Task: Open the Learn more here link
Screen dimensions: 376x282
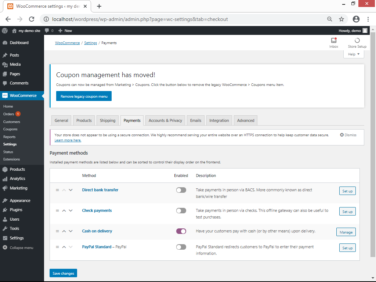Action: [x=68, y=140]
